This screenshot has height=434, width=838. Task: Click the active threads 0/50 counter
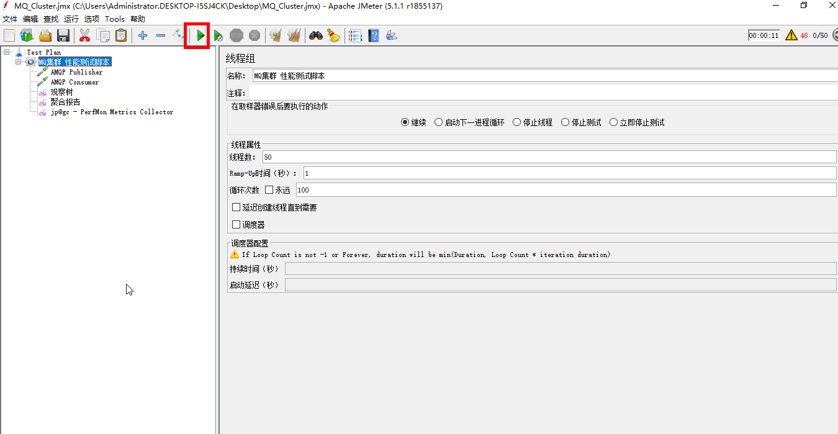coord(820,35)
